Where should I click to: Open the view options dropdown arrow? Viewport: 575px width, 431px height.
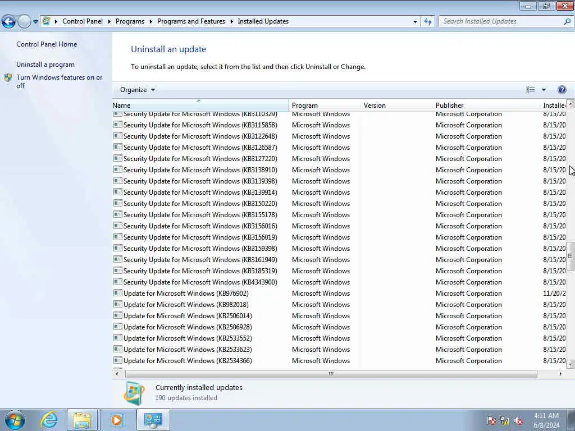coord(544,90)
